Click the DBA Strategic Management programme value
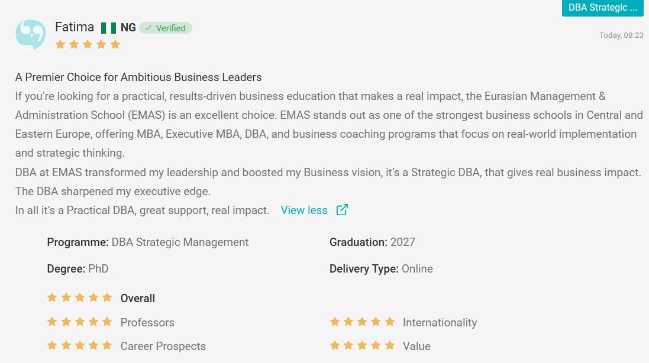The width and height of the screenshot is (649, 363). (180, 242)
